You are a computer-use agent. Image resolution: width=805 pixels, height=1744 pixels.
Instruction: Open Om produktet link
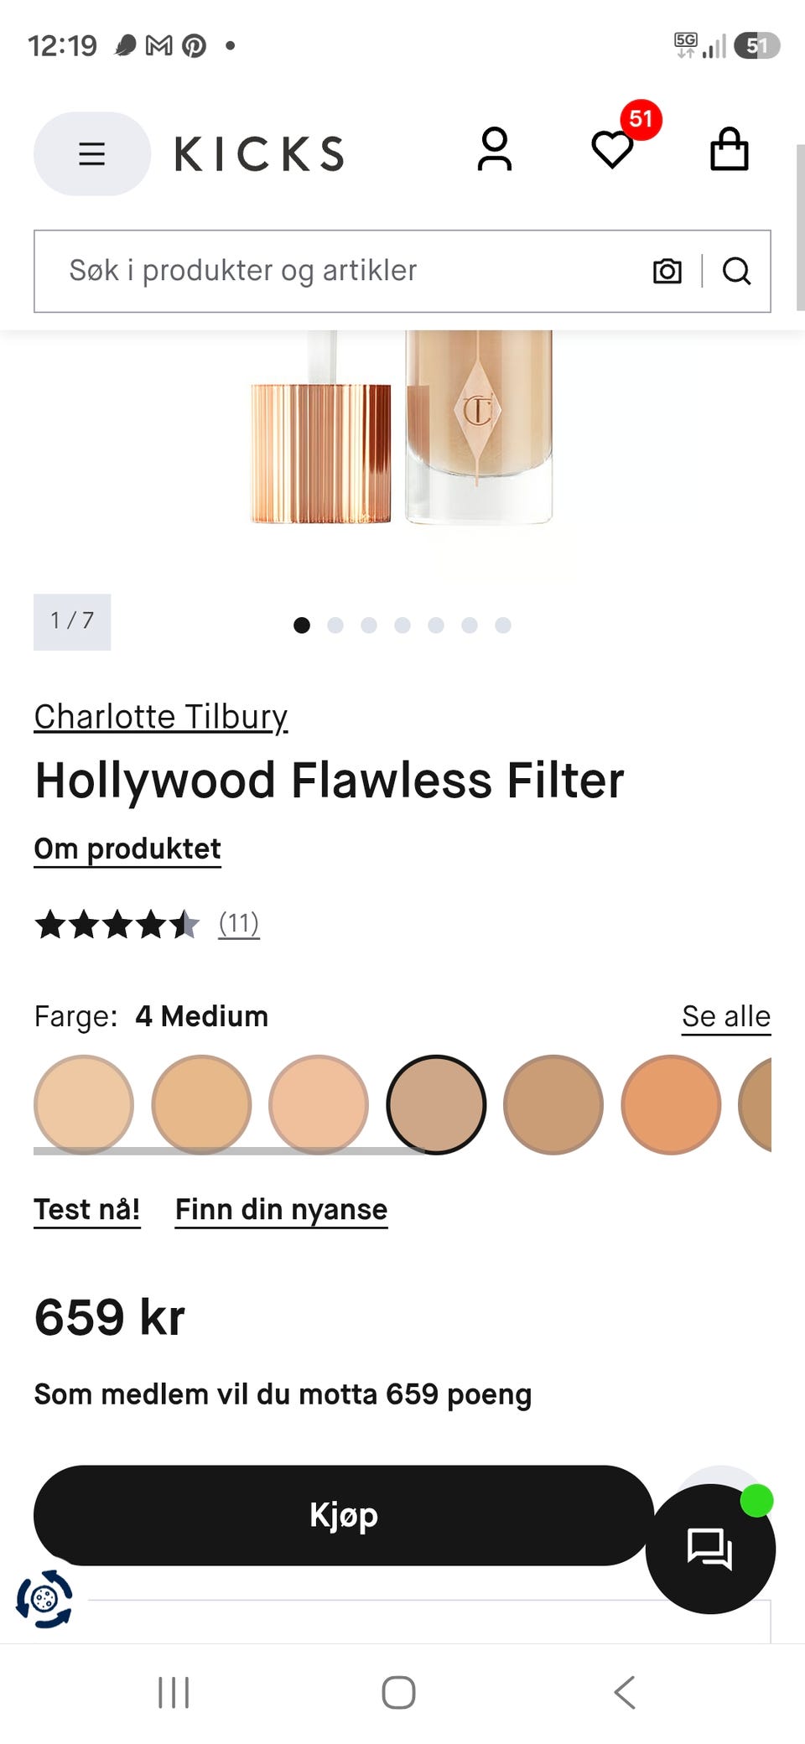click(x=127, y=849)
